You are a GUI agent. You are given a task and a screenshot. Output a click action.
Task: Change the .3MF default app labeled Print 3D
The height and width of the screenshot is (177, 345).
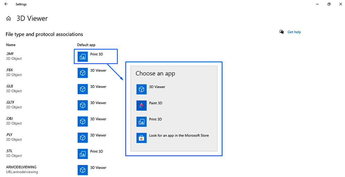[97, 54]
